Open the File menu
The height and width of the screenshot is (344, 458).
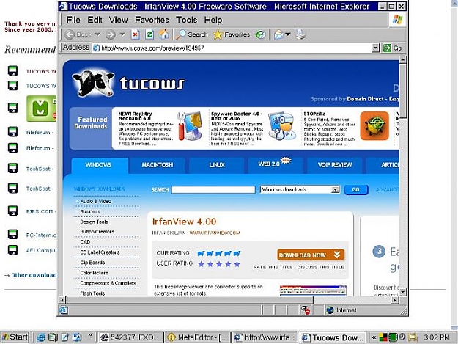pyautogui.click(x=73, y=20)
